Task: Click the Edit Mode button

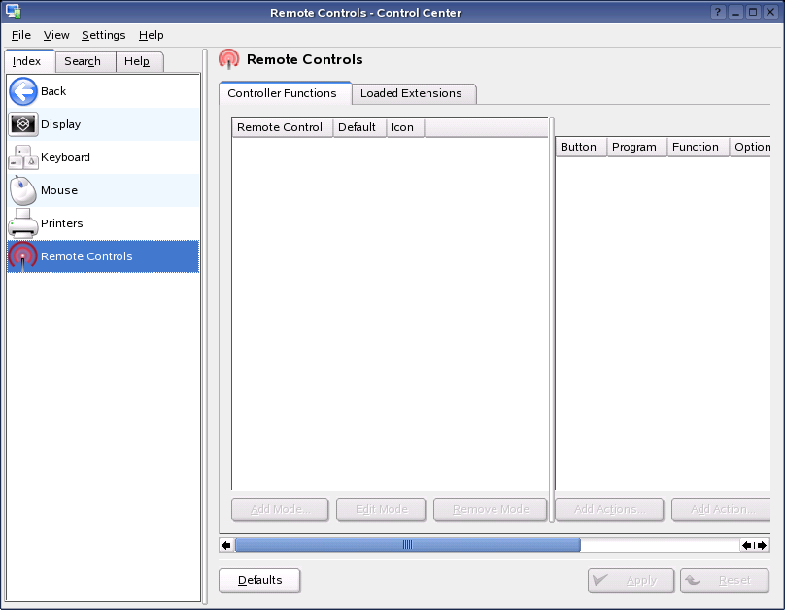Action: point(381,509)
